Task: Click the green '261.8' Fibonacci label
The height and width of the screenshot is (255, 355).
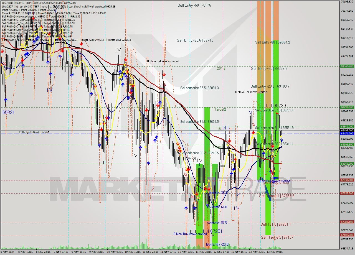Action: pos(221,68)
